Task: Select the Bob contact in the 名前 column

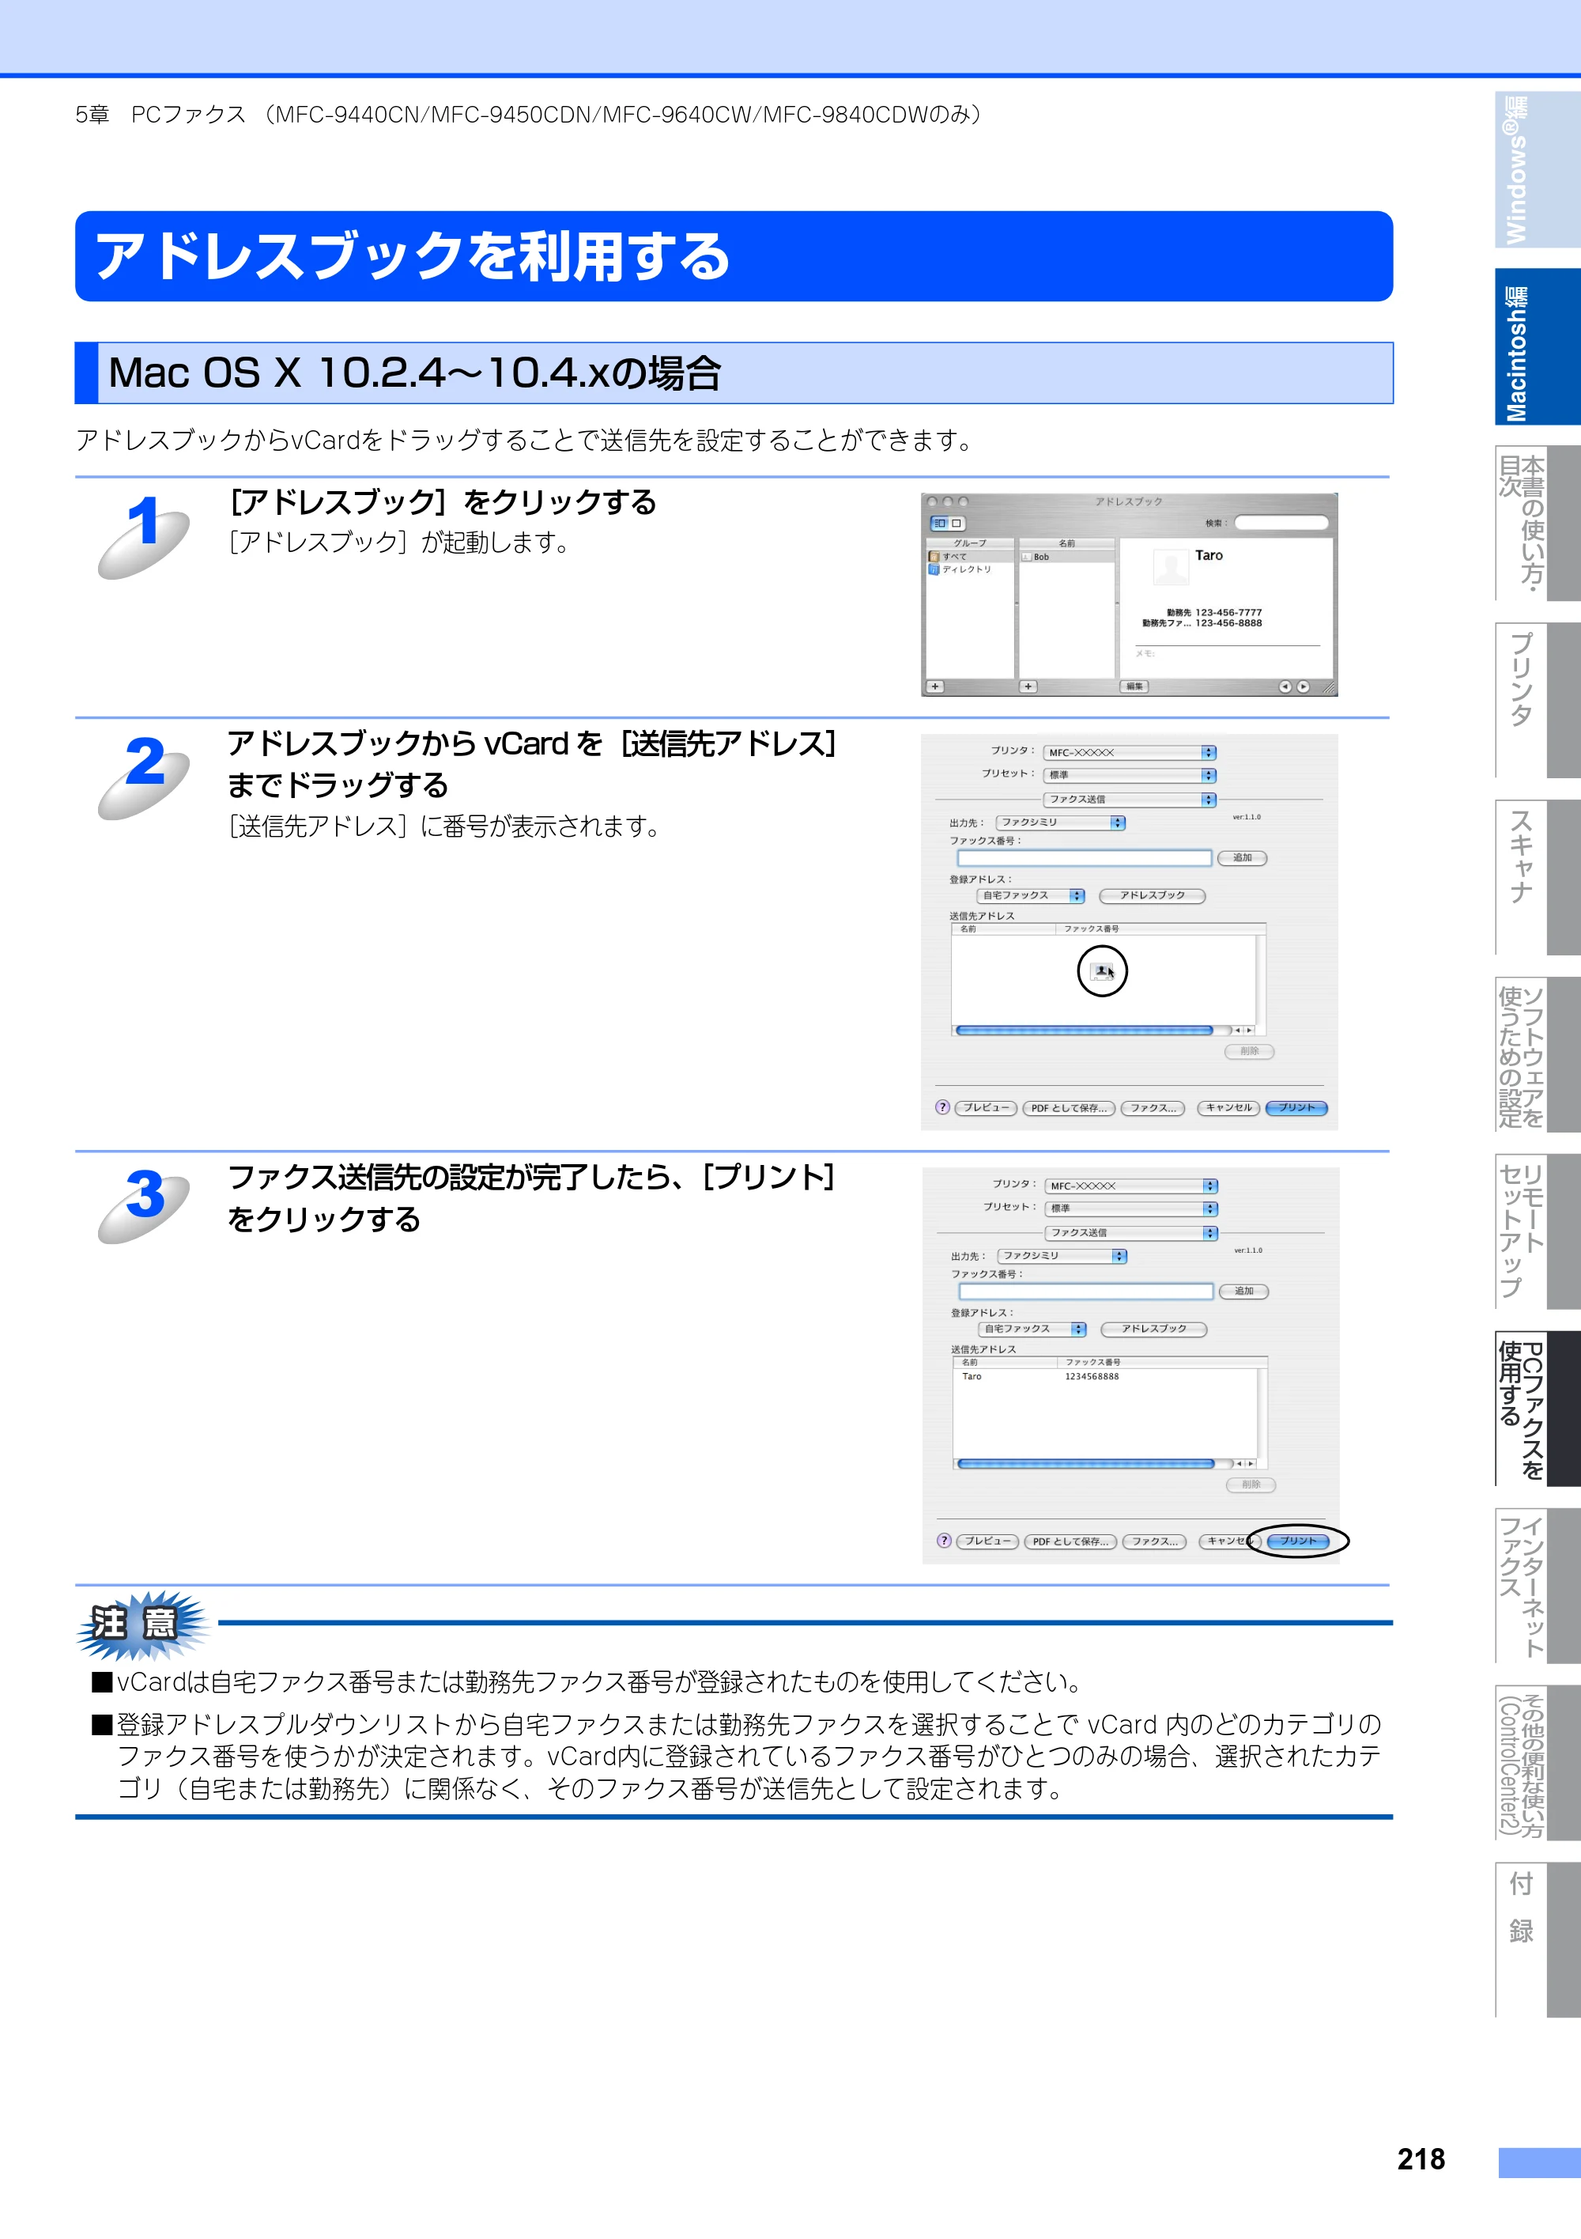Action: point(1066,557)
